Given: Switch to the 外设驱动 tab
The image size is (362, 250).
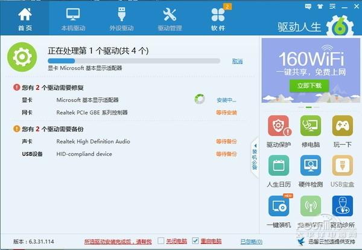Looking at the screenshot, I should pos(121,19).
